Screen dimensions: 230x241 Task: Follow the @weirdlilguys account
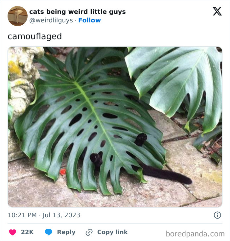[89, 20]
